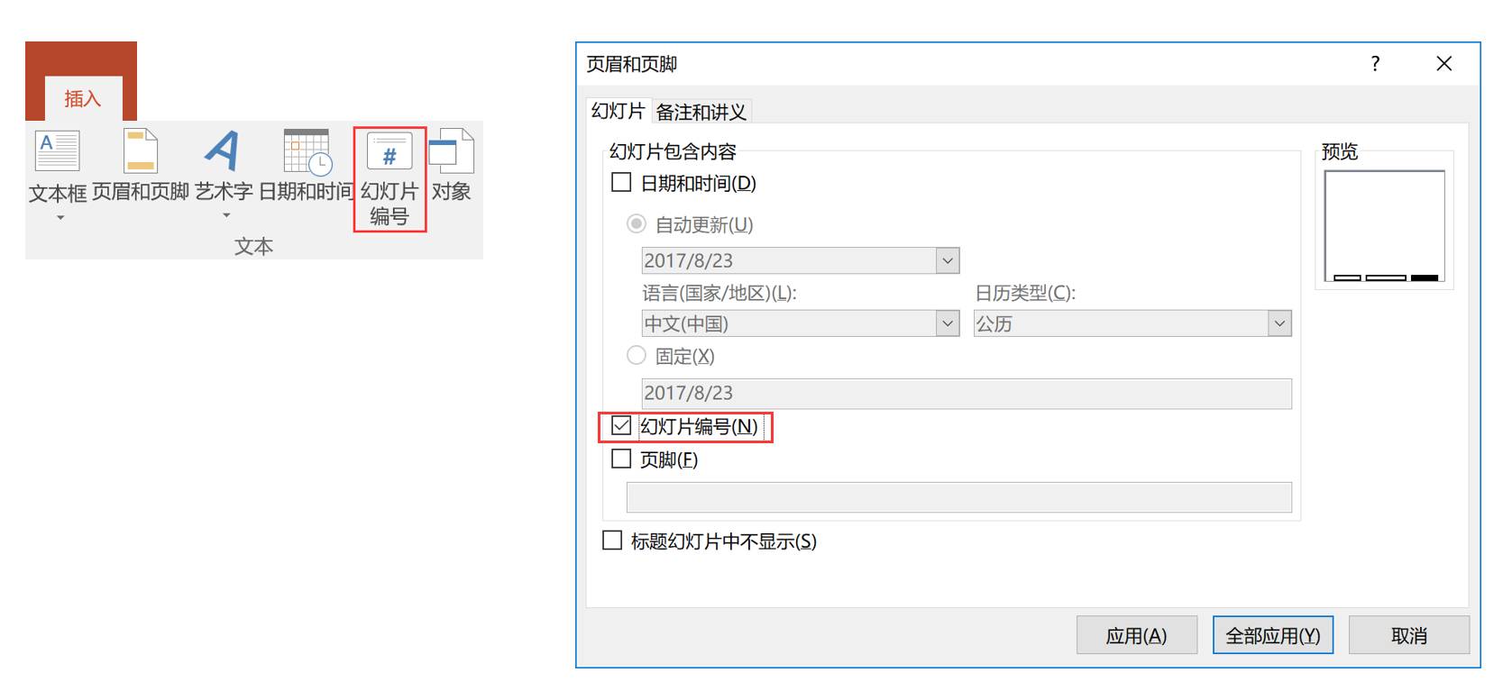
Task: Expand the 文本框 dropdown arrow
Action: (60, 218)
